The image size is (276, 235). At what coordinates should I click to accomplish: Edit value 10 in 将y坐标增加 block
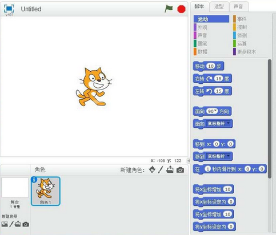(x=228, y=214)
